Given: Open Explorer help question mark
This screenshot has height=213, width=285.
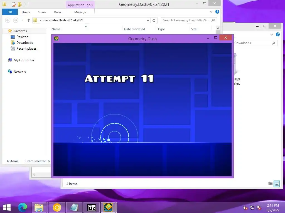Looking at the screenshot, I should point(217,12).
